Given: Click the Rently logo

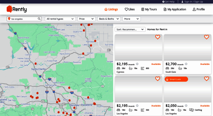Looking at the screenshot, I should point(17,9).
